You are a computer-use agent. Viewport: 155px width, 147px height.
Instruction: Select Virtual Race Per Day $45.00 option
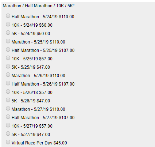coord(8,142)
